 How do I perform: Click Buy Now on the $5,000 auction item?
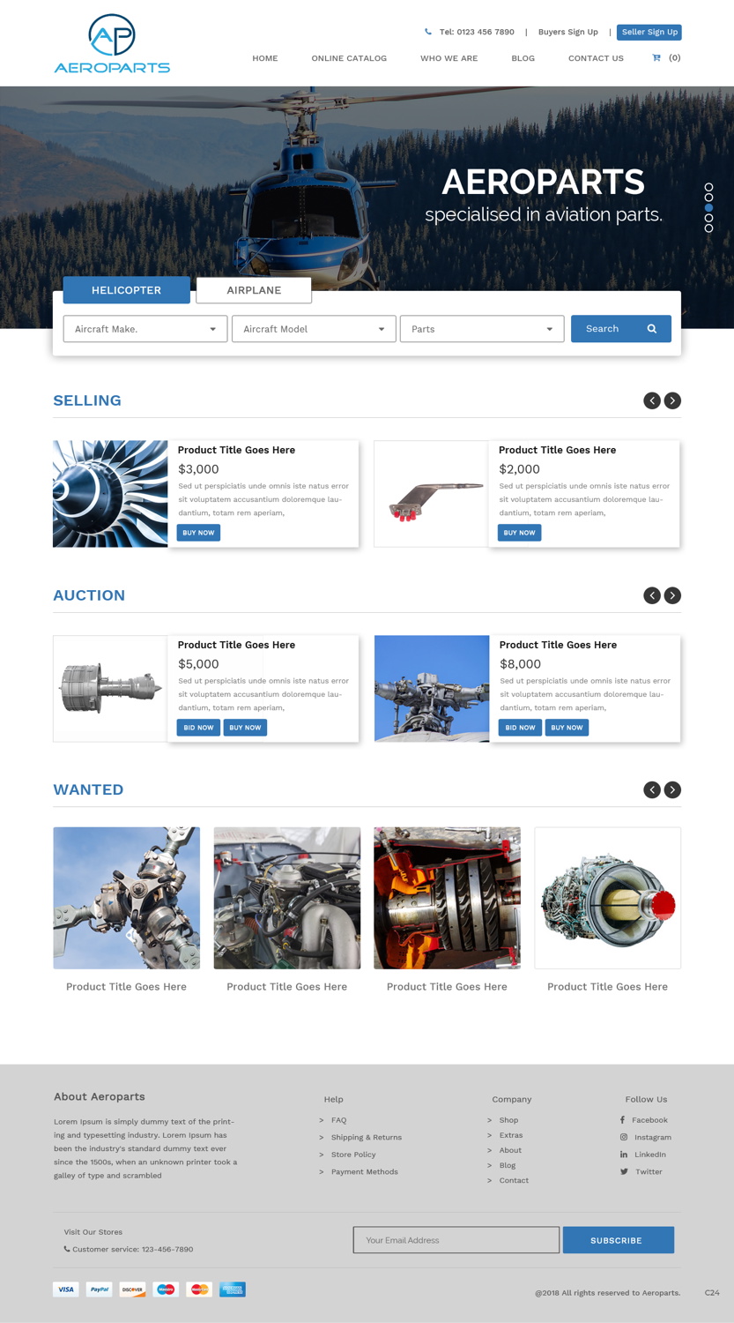click(x=245, y=728)
